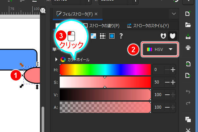Click the H hue rainbow slider
The width and height of the screenshot is (198, 132).
(105, 70)
